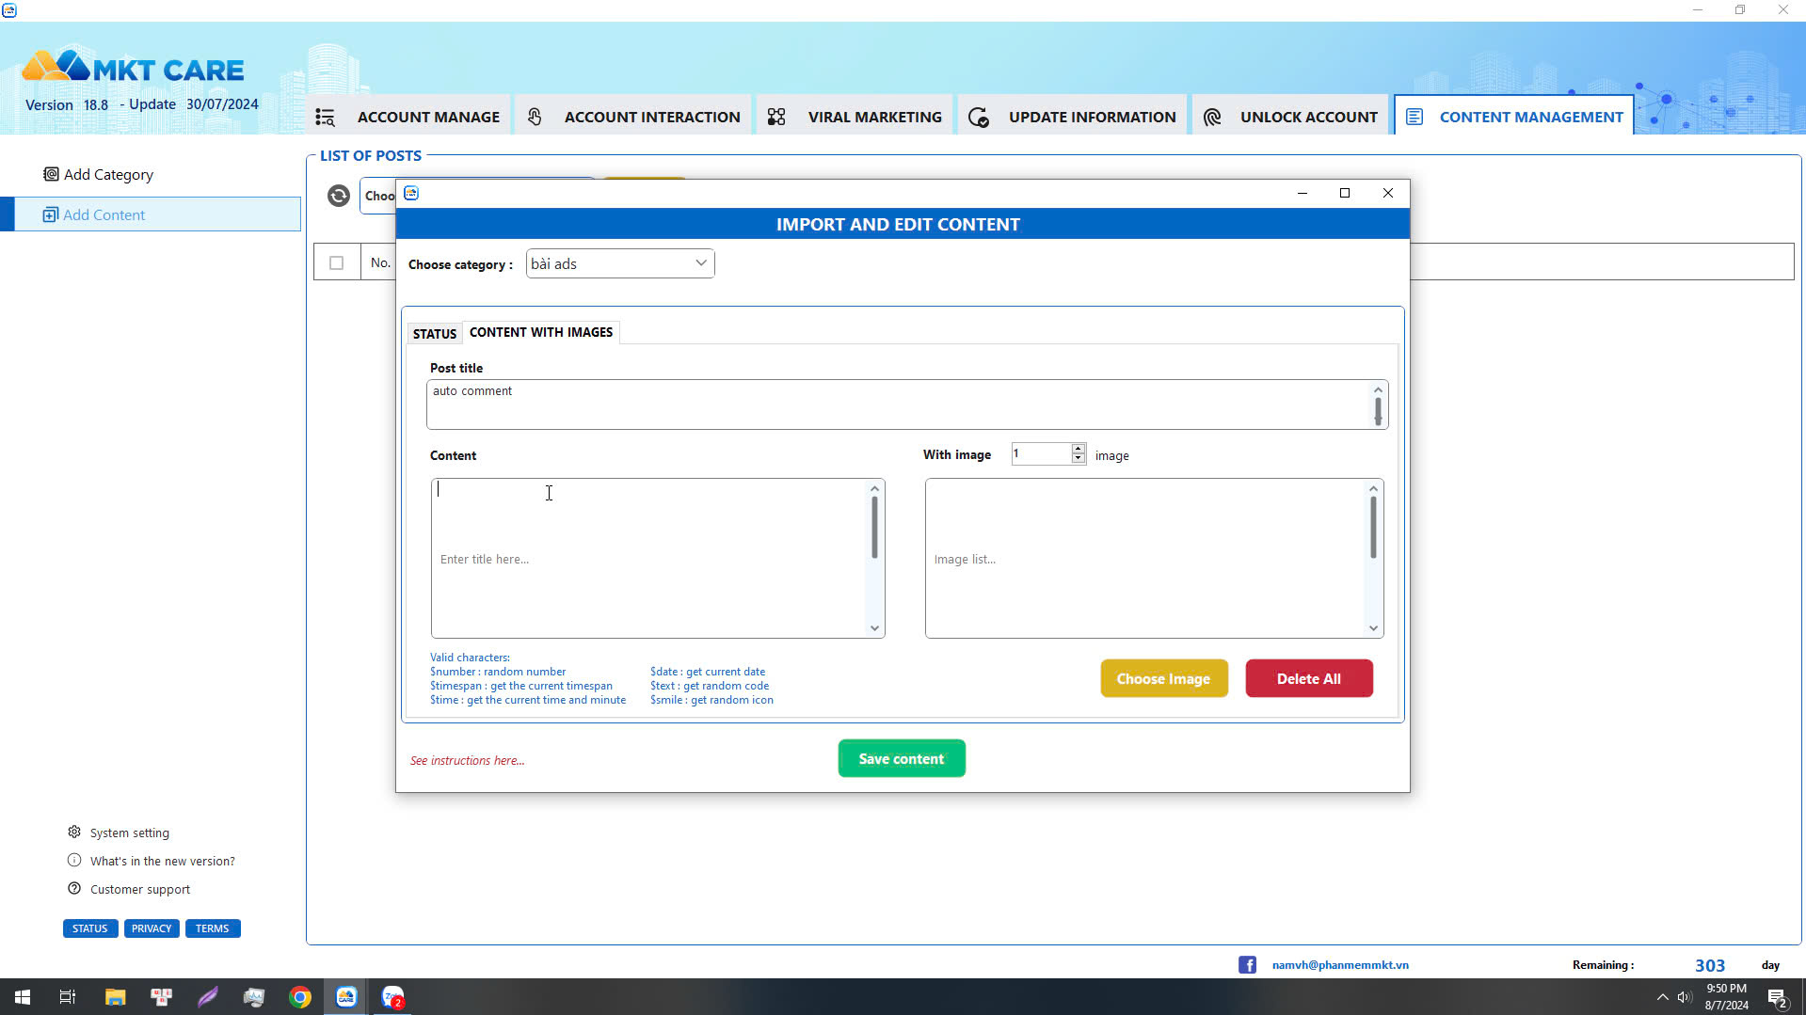The width and height of the screenshot is (1806, 1015).
Task: Click the Save content button
Action: [902, 758]
